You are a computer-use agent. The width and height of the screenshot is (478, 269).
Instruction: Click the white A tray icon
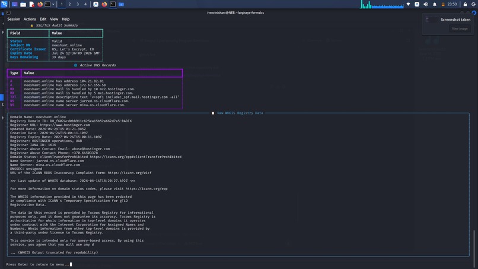click(417, 4)
